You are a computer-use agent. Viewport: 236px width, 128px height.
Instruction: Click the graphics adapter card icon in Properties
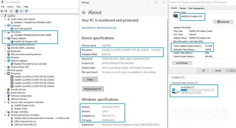point(176,16)
